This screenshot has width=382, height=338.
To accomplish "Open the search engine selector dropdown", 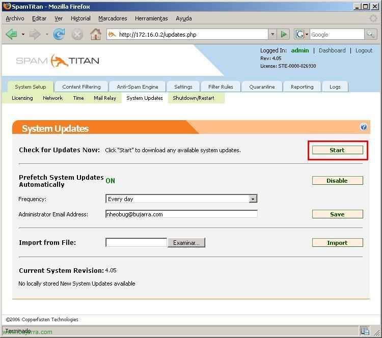I will click(307, 35).
